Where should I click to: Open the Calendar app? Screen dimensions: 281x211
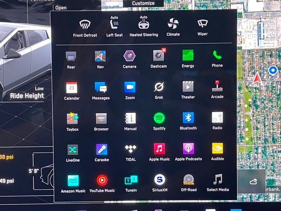click(72, 91)
